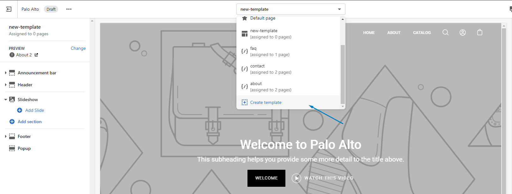512x194 pixels.
Task: Click the Popup section icon
Action: click(12, 148)
